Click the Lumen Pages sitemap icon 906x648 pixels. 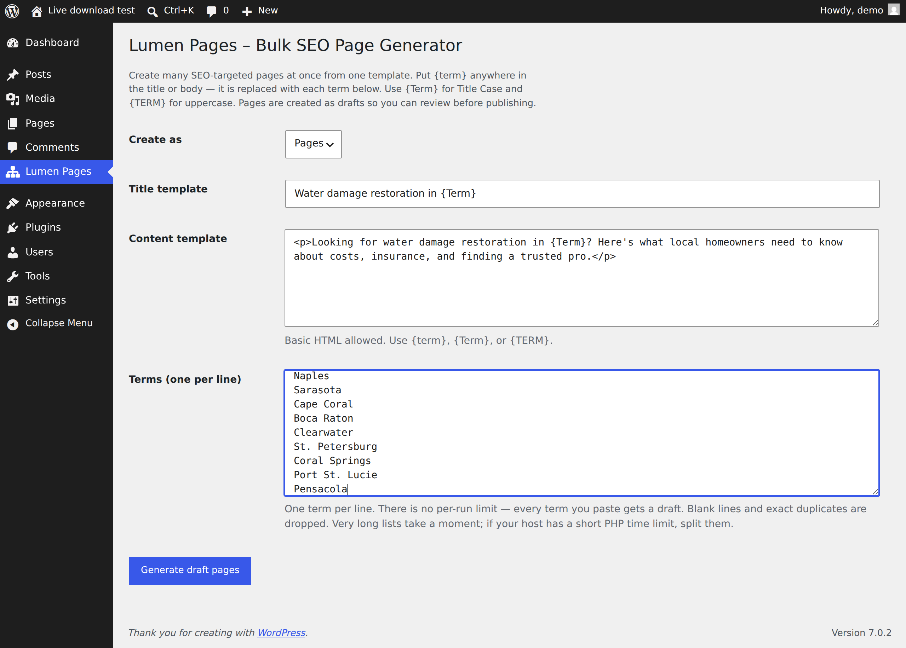point(13,172)
